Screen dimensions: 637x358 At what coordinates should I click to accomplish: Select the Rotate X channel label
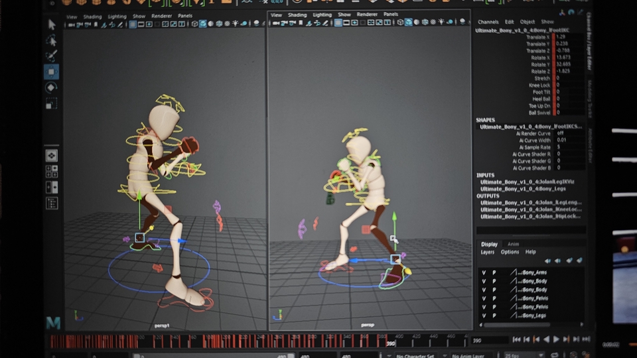coord(539,58)
